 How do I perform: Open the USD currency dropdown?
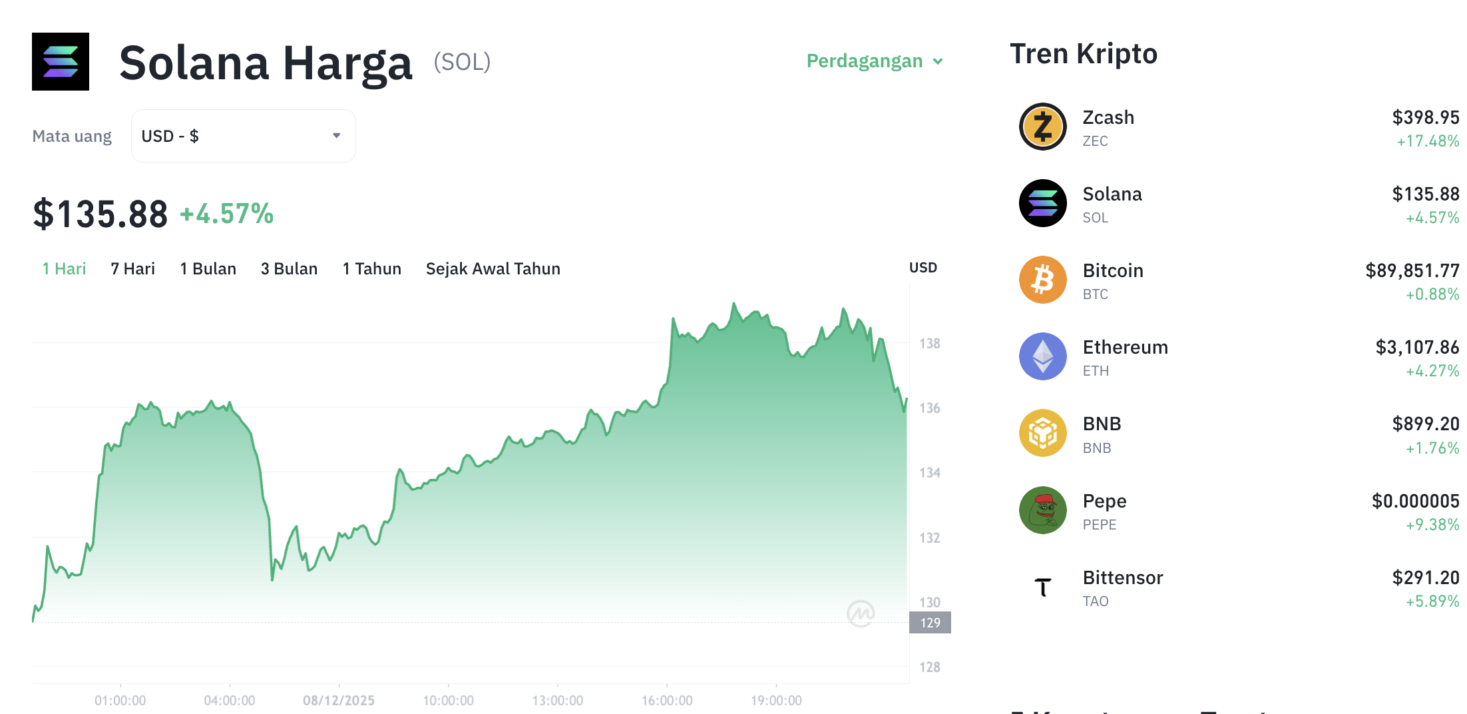click(x=243, y=135)
